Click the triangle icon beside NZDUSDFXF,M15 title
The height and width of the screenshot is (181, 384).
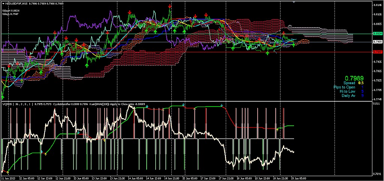[x=3, y=4]
